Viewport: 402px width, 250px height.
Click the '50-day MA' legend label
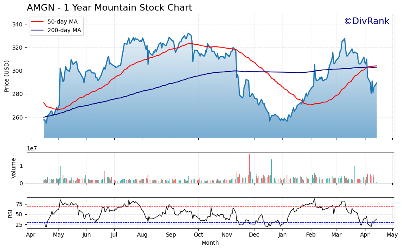[62, 22]
